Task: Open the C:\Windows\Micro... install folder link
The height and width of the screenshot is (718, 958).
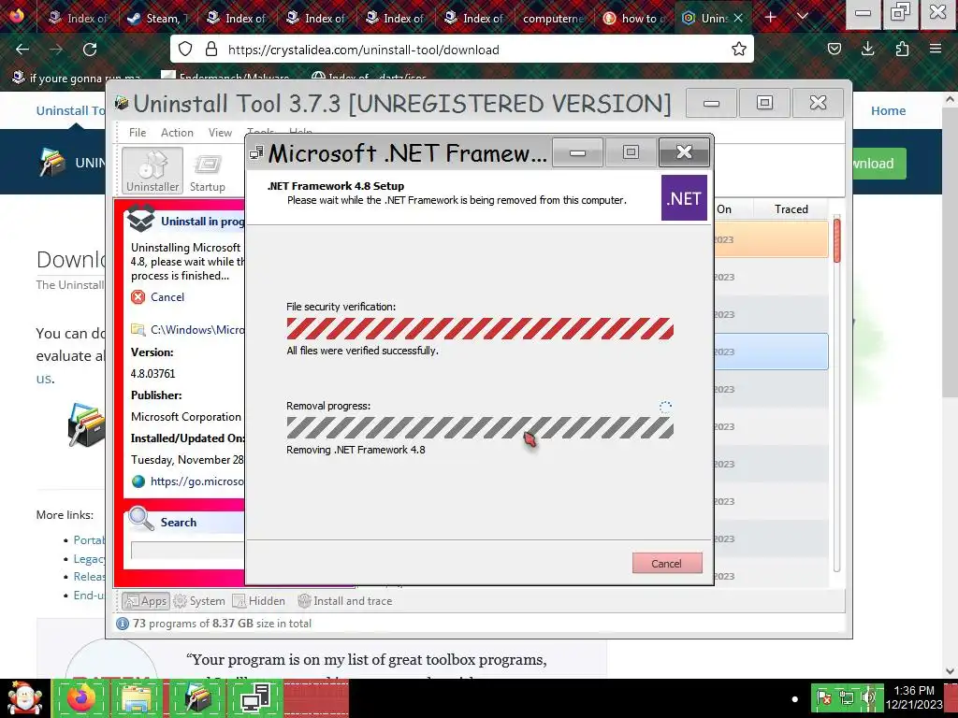Action: [x=197, y=330]
